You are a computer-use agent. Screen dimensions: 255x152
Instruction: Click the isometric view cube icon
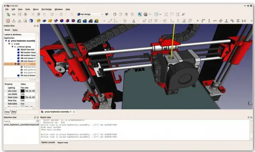click(156, 14)
